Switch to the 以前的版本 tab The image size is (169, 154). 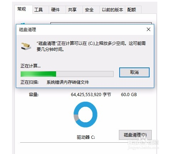point(112,10)
